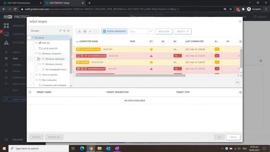Click the Windows taskbar search box
Screen dimensions: 270x152
38,148
